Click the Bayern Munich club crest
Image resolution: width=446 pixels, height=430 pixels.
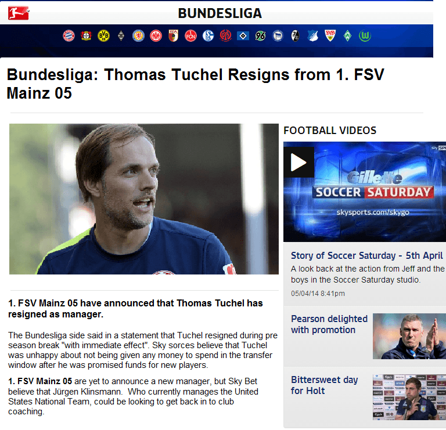69,36
